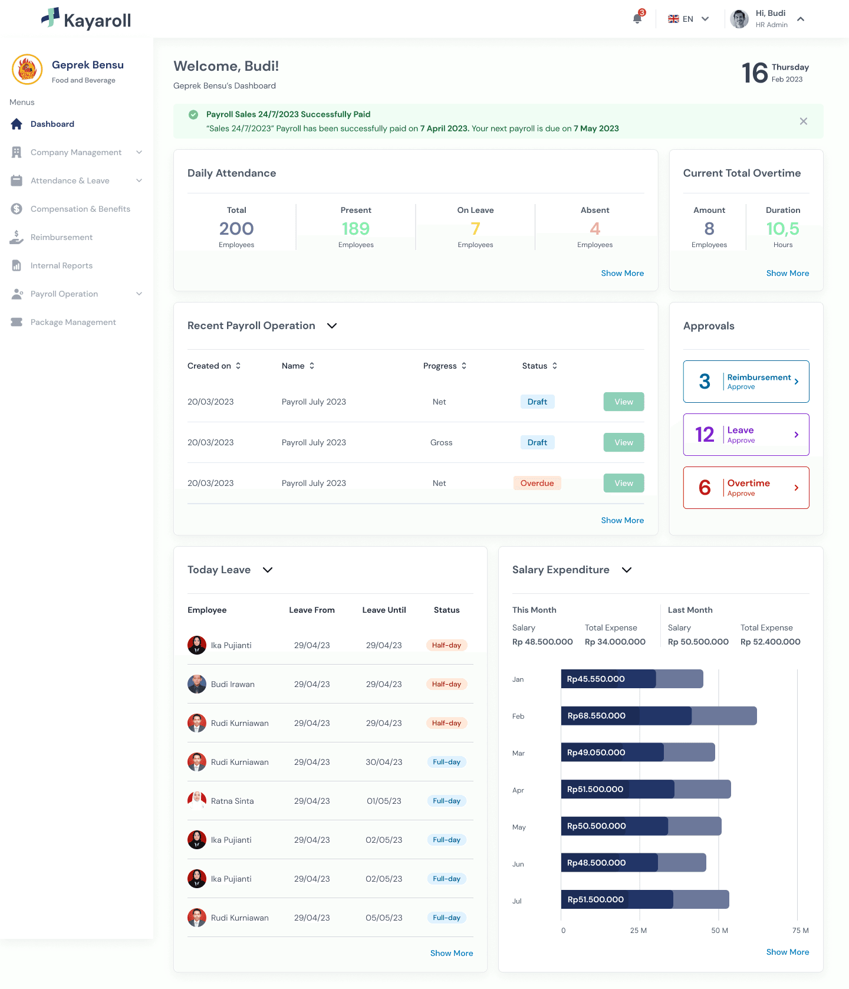
Task: Click the Geprek Bensu company logo
Action: [x=27, y=70]
